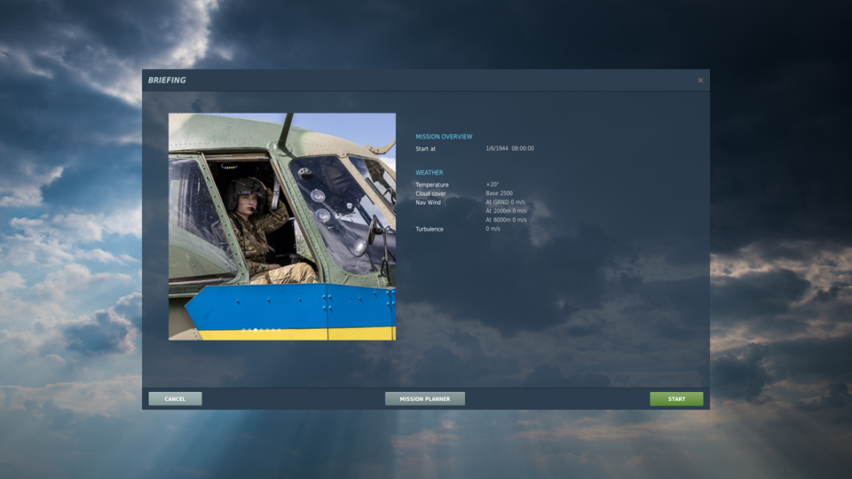Click the WEATHER section heading
852x479 pixels.
tap(429, 173)
